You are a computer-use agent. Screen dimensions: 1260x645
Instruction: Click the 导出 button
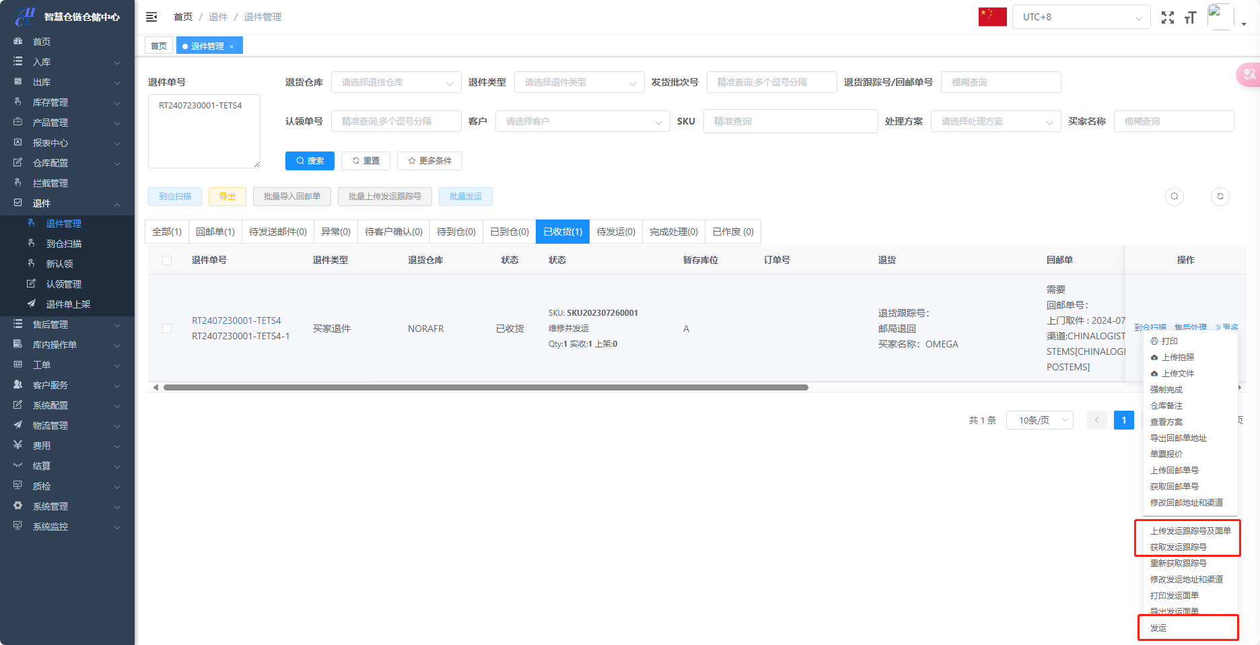click(x=227, y=197)
